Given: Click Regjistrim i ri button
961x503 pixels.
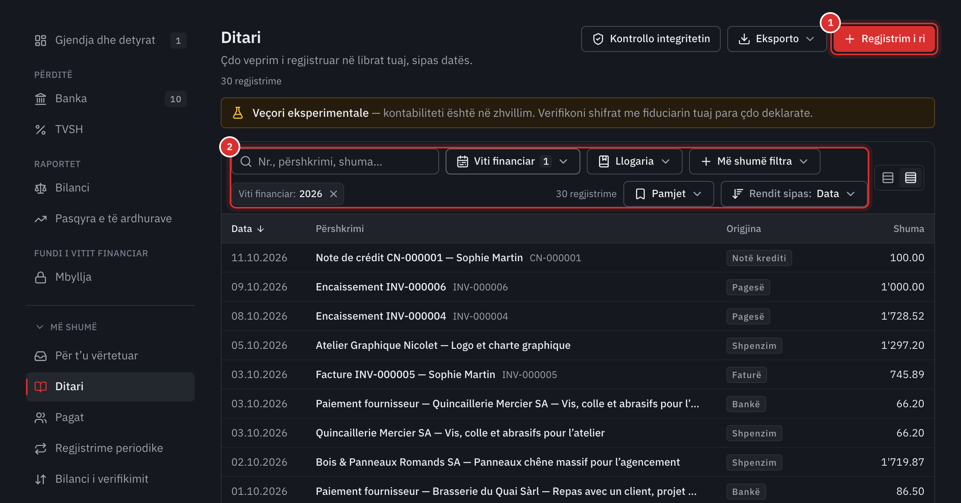Looking at the screenshot, I should pos(885,39).
